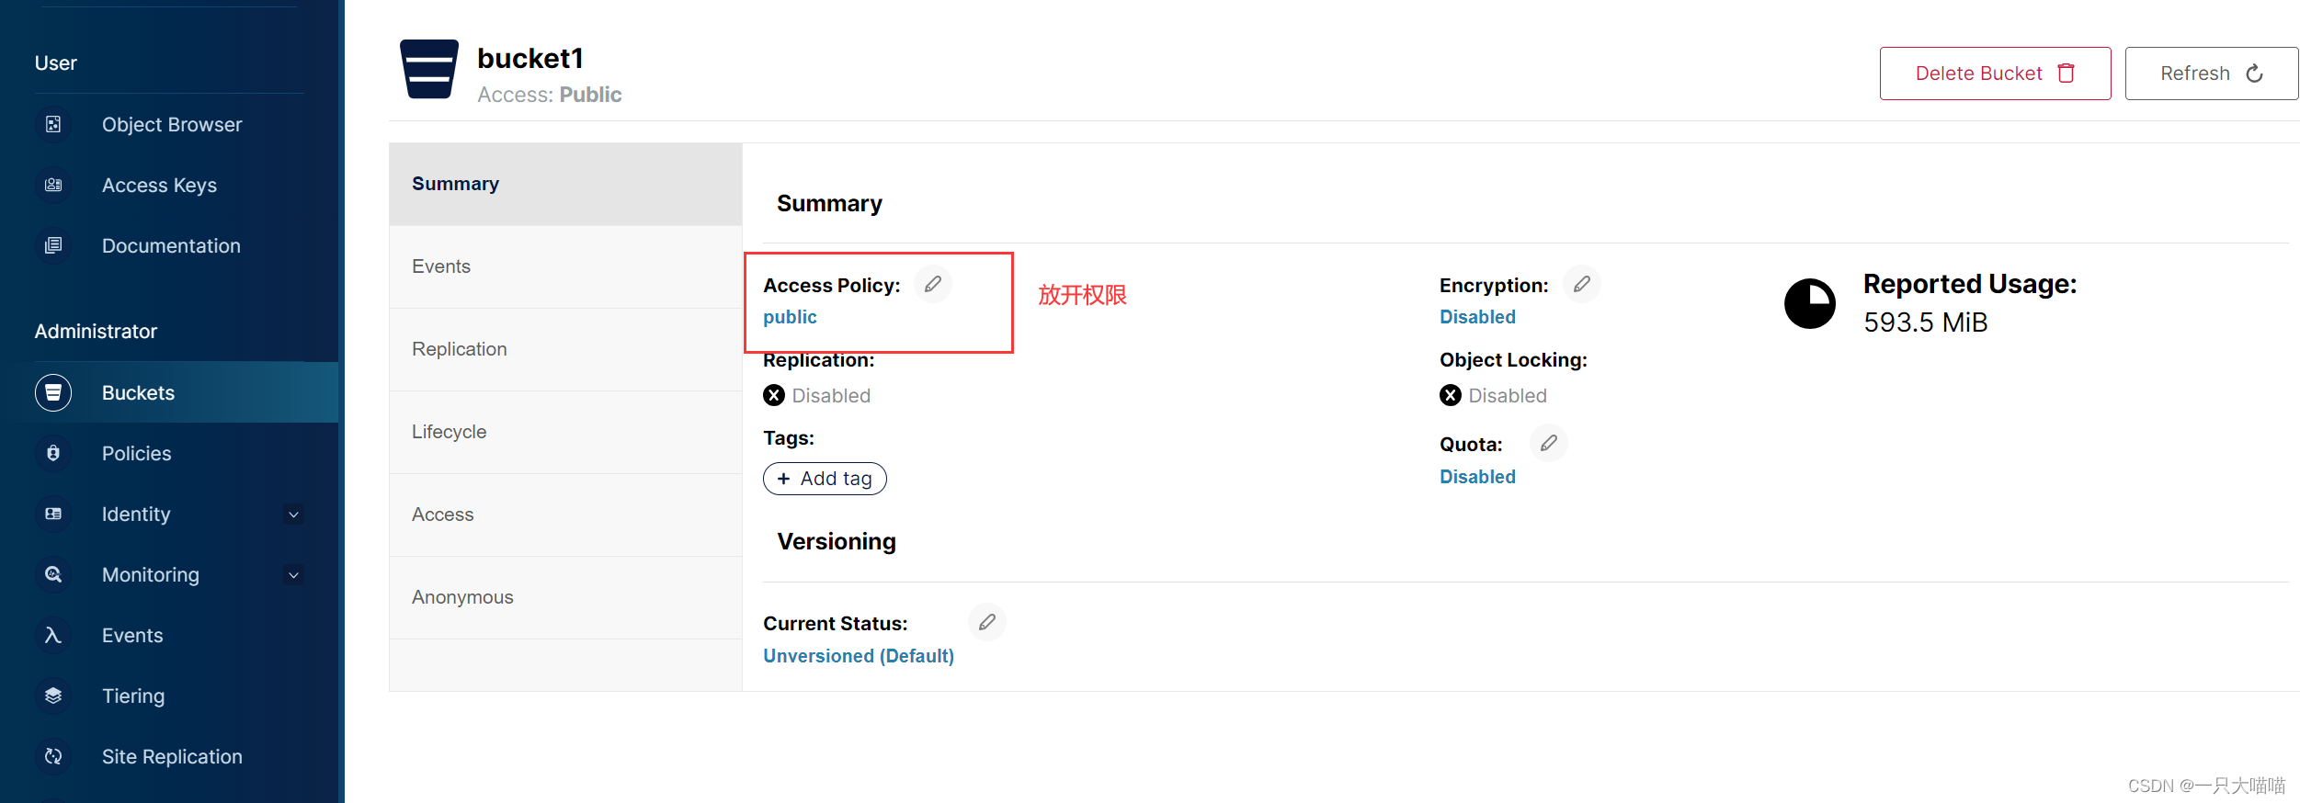This screenshot has width=2300, height=803.
Task: Click the Disabled link under Quota
Action: [1476, 477]
